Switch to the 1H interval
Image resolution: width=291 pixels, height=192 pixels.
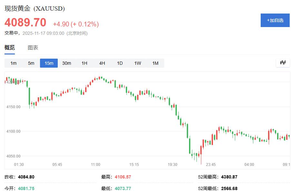[84, 63]
